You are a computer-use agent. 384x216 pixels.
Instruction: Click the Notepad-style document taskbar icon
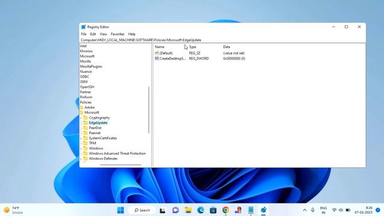tap(251, 210)
